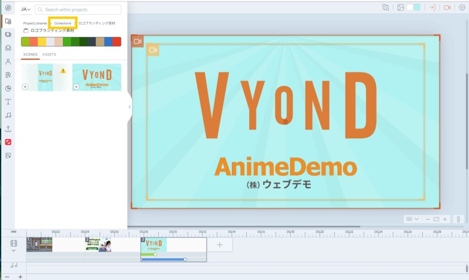Viewport: 469px width, 280px height.
Task: Go to Collections breadcrumb
Action: (62, 23)
